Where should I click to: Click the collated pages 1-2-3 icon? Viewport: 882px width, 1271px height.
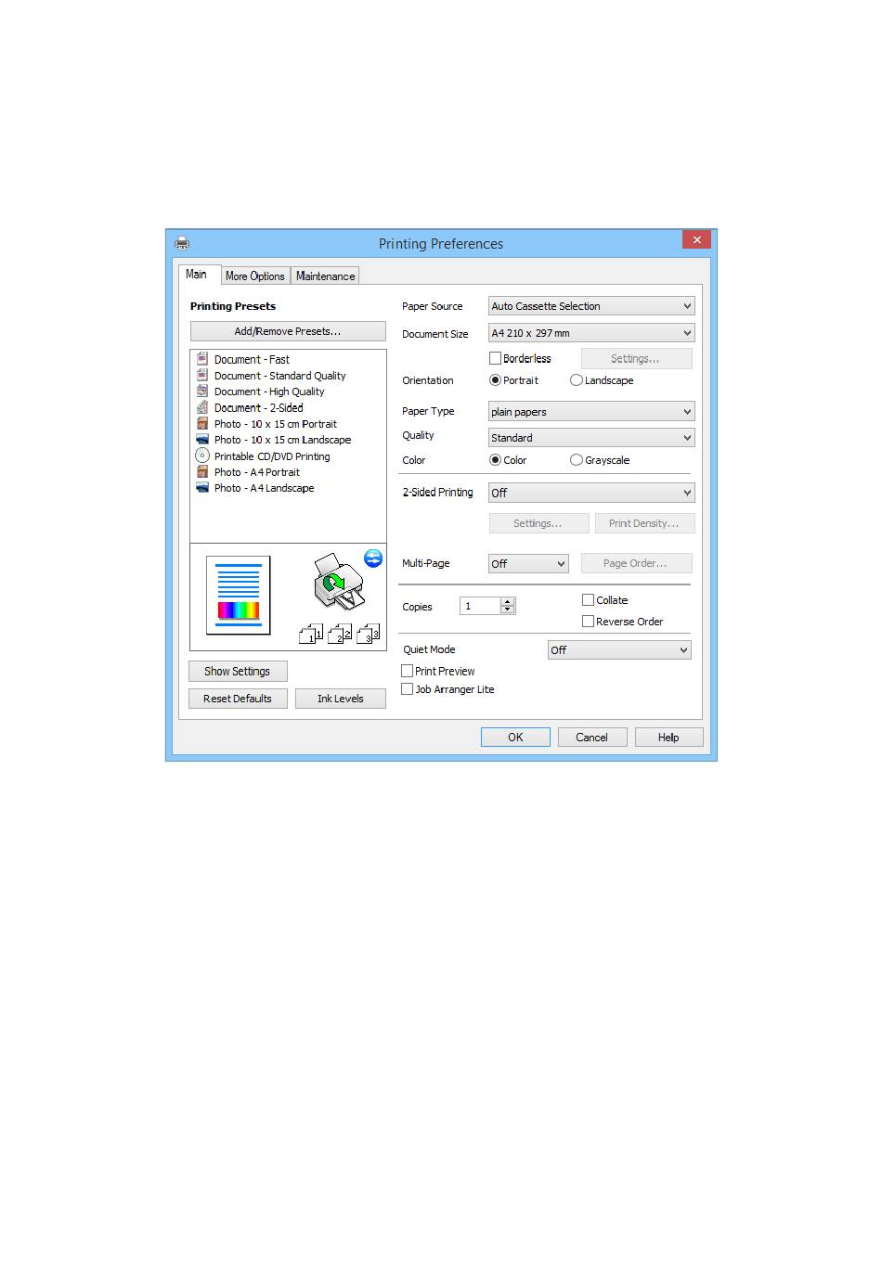click(x=339, y=634)
